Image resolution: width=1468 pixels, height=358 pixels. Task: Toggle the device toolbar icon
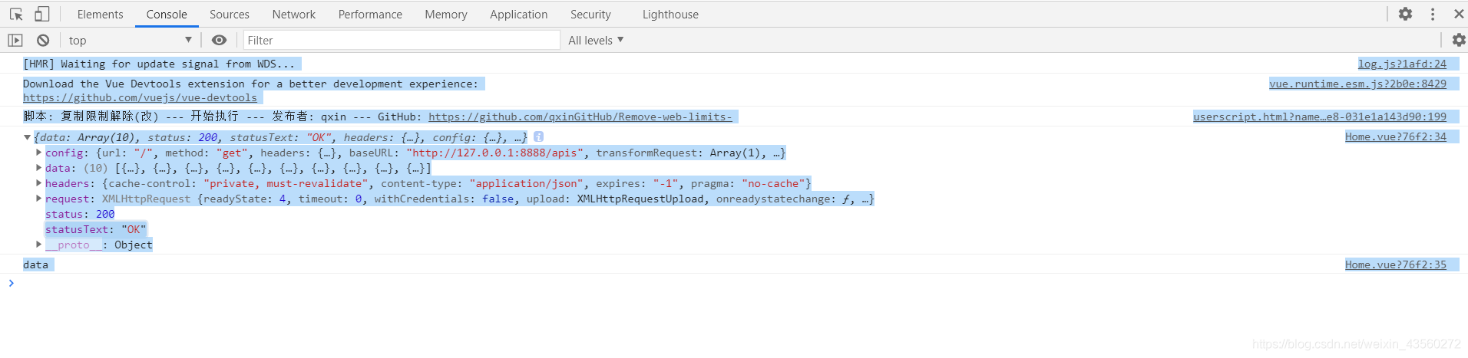click(42, 14)
